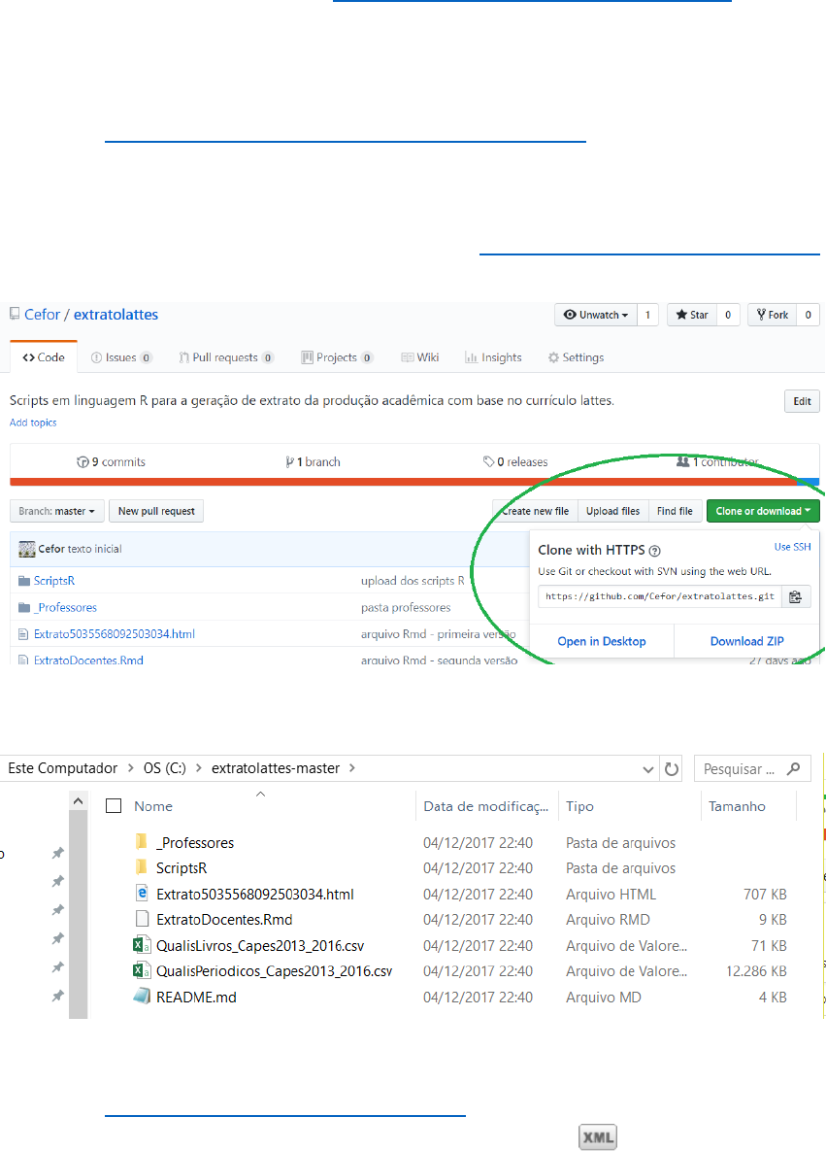Toggle the select-all checkbox in header

click(x=114, y=806)
